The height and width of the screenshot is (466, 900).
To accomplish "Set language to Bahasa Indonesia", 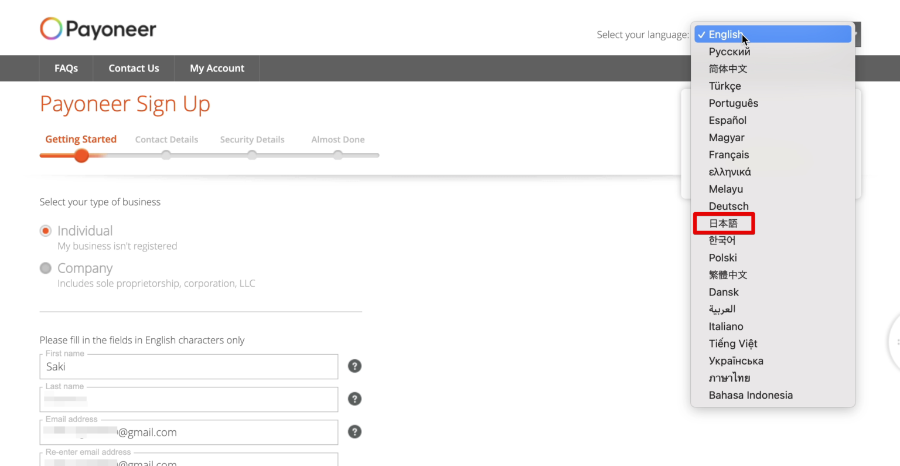I will click(773, 395).
